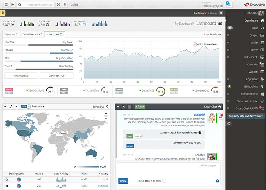Click the notification activity icon with badge
This screenshot has height=190, width=266.
228,5
